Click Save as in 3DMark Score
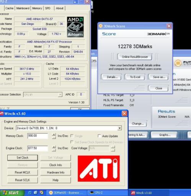191x196 pixels. click(x=159, y=77)
